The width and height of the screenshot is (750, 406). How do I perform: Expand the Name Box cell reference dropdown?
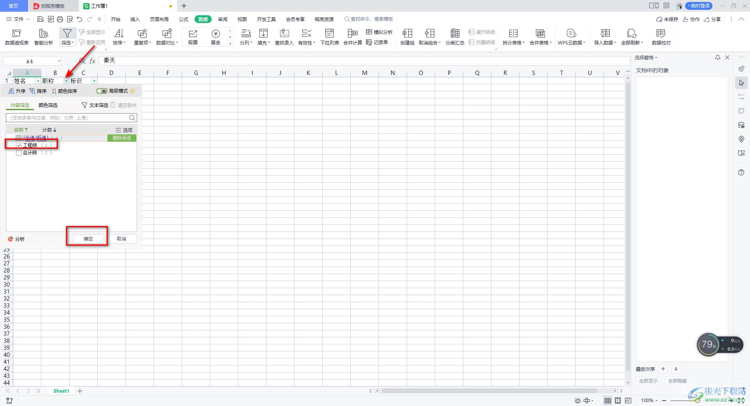pyautogui.click(x=59, y=61)
